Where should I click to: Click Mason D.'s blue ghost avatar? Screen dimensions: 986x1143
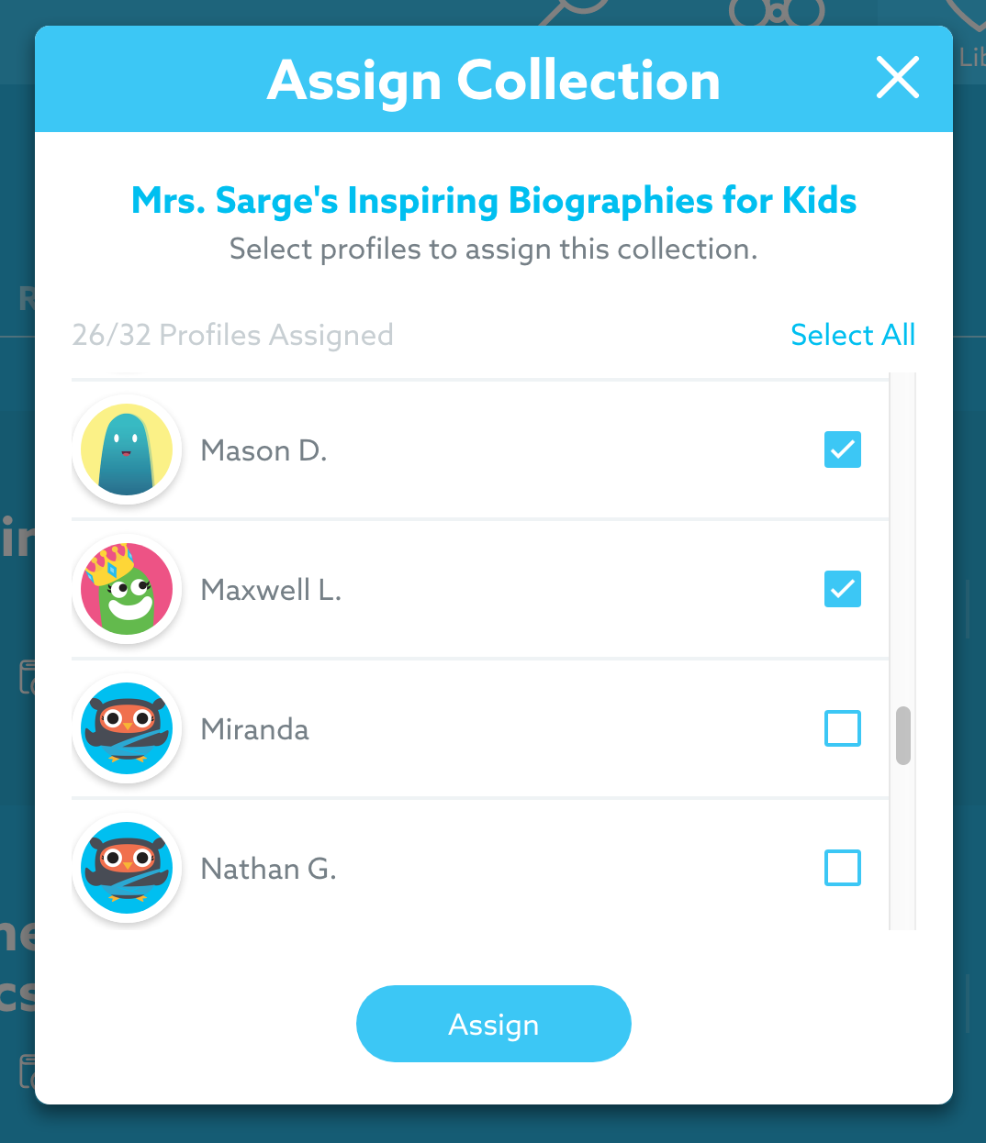tap(127, 449)
